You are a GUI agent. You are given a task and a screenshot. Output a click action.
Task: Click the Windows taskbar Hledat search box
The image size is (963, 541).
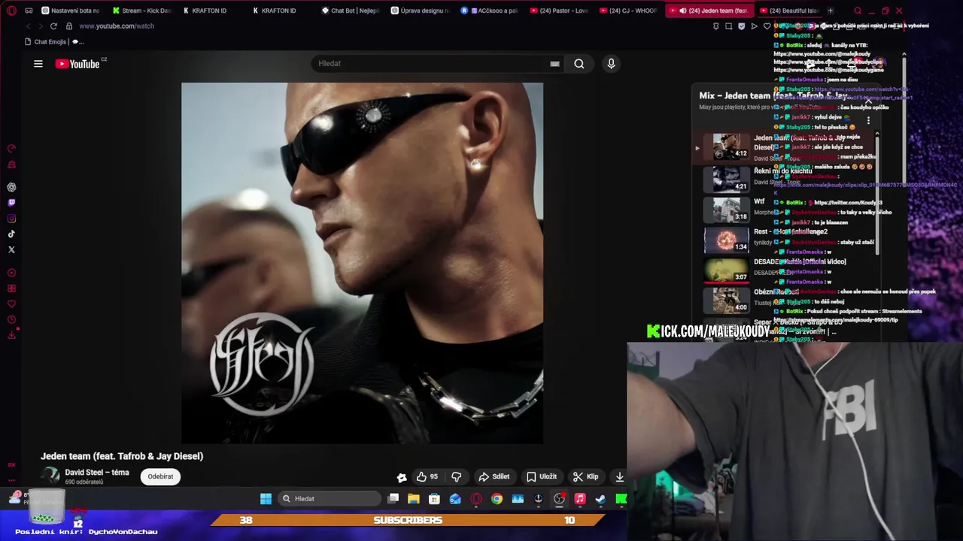(x=329, y=499)
